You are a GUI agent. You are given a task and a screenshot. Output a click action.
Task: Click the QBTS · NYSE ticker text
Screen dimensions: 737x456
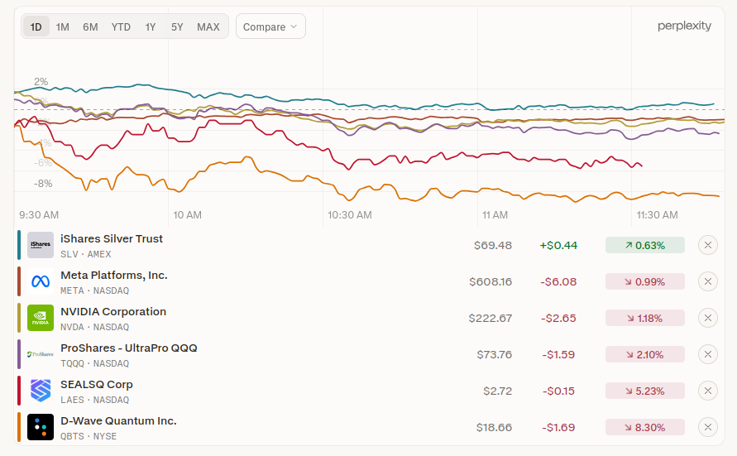click(x=89, y=436)
